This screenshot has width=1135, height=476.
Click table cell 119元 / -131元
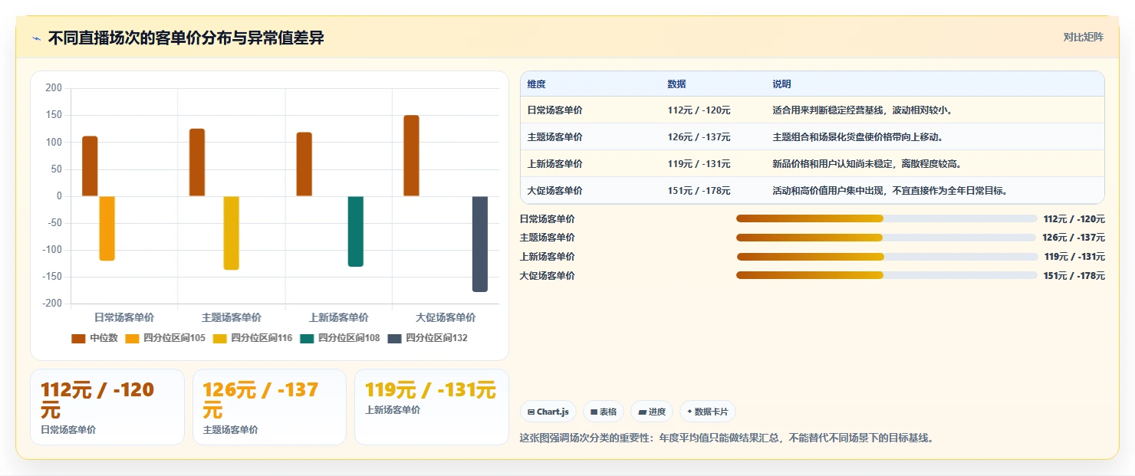click(x=699, y=164)
